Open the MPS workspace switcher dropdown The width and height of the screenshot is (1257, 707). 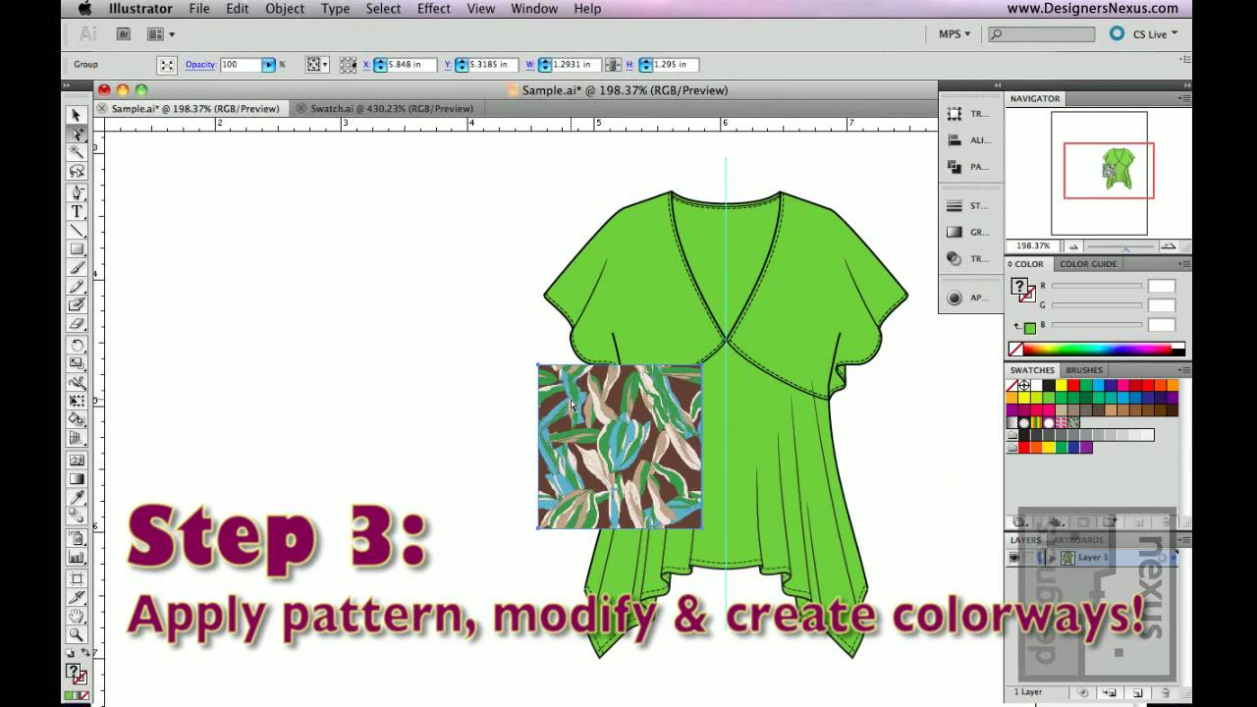coord(954,34)
